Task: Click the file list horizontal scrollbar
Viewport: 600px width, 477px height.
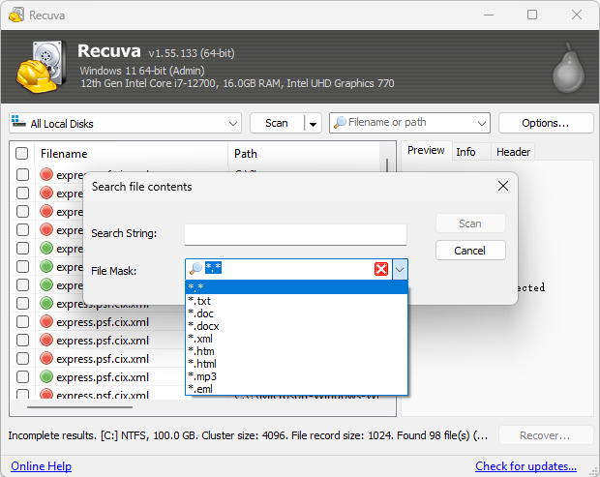Action: [x=79, y=407]
